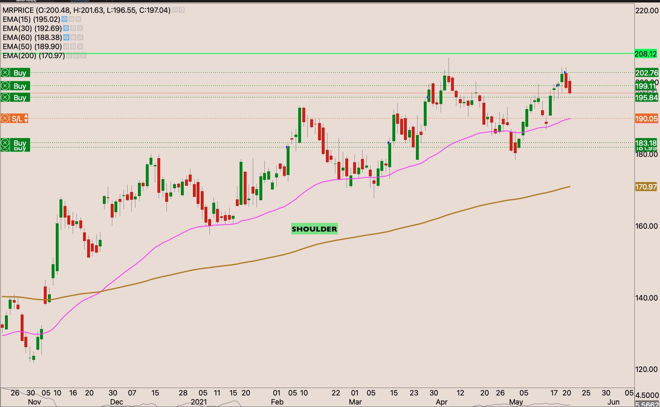Screen dimensions: 660x407
Task: Switch to the EURUSD chart tab
Action: pyautogui.click(x=80, y=1)
